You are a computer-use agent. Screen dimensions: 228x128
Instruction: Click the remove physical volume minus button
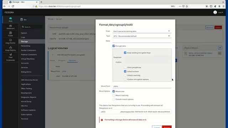[x=220, y=53]
